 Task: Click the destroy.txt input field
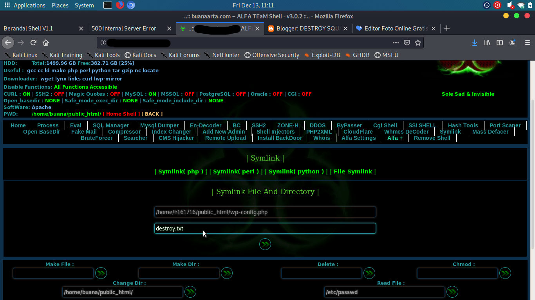pos(265,229)
